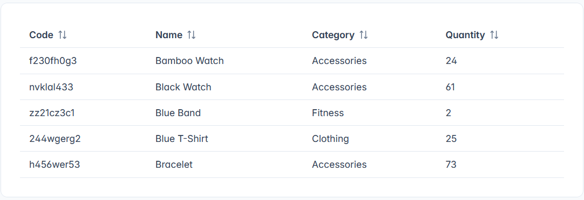This screenshot has width=584, height=200.
Task: Click code zz21cz3c1 in the table
Action: pyautogui.click(x=52, y=113)
